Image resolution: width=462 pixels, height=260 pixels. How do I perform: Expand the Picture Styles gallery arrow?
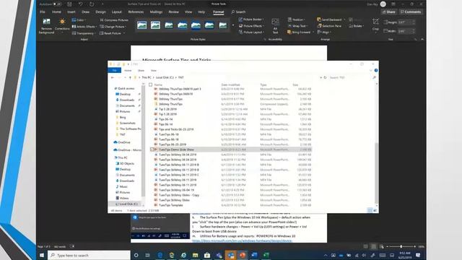point(233,25)
